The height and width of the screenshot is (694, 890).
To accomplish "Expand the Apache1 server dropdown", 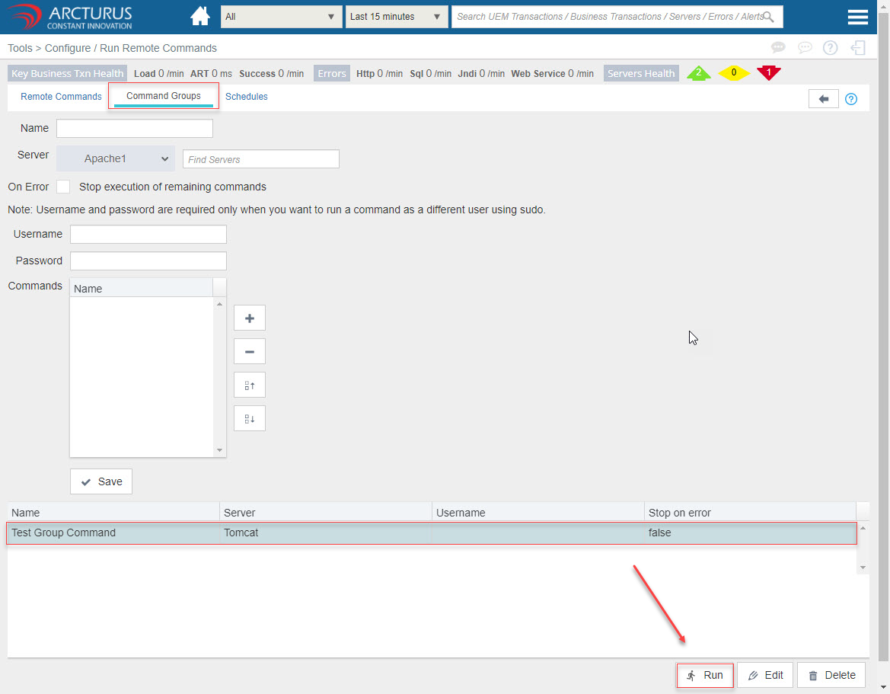I will pos(116,158).
